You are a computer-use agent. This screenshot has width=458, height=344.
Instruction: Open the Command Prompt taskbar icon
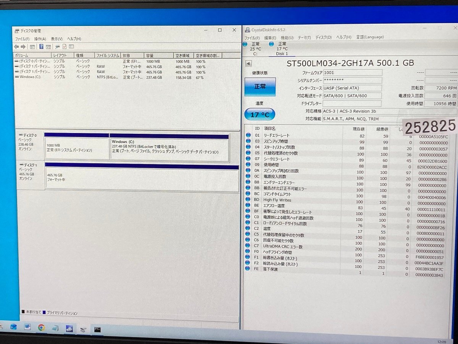[97, 329]
